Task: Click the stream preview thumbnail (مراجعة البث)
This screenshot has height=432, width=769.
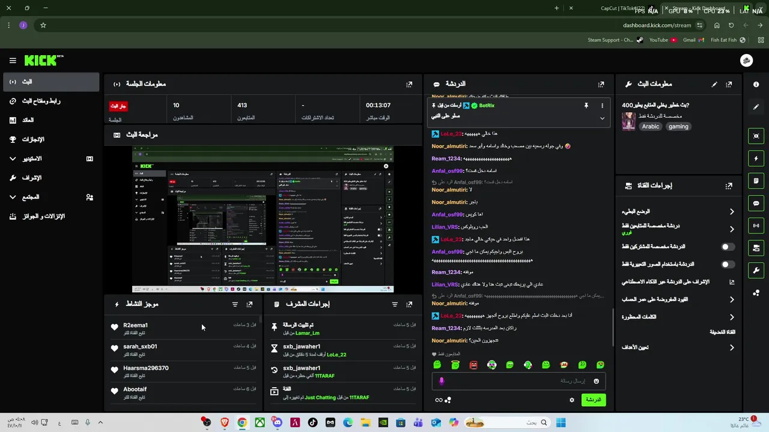Action: pos(263,219)
